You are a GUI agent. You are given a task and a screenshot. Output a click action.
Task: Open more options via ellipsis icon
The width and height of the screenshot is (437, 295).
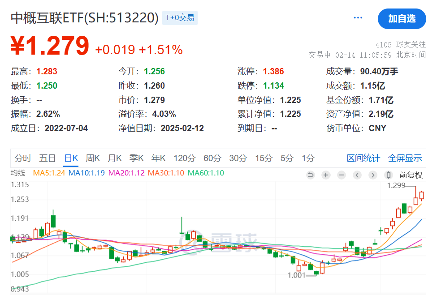[x=358, y=17]
